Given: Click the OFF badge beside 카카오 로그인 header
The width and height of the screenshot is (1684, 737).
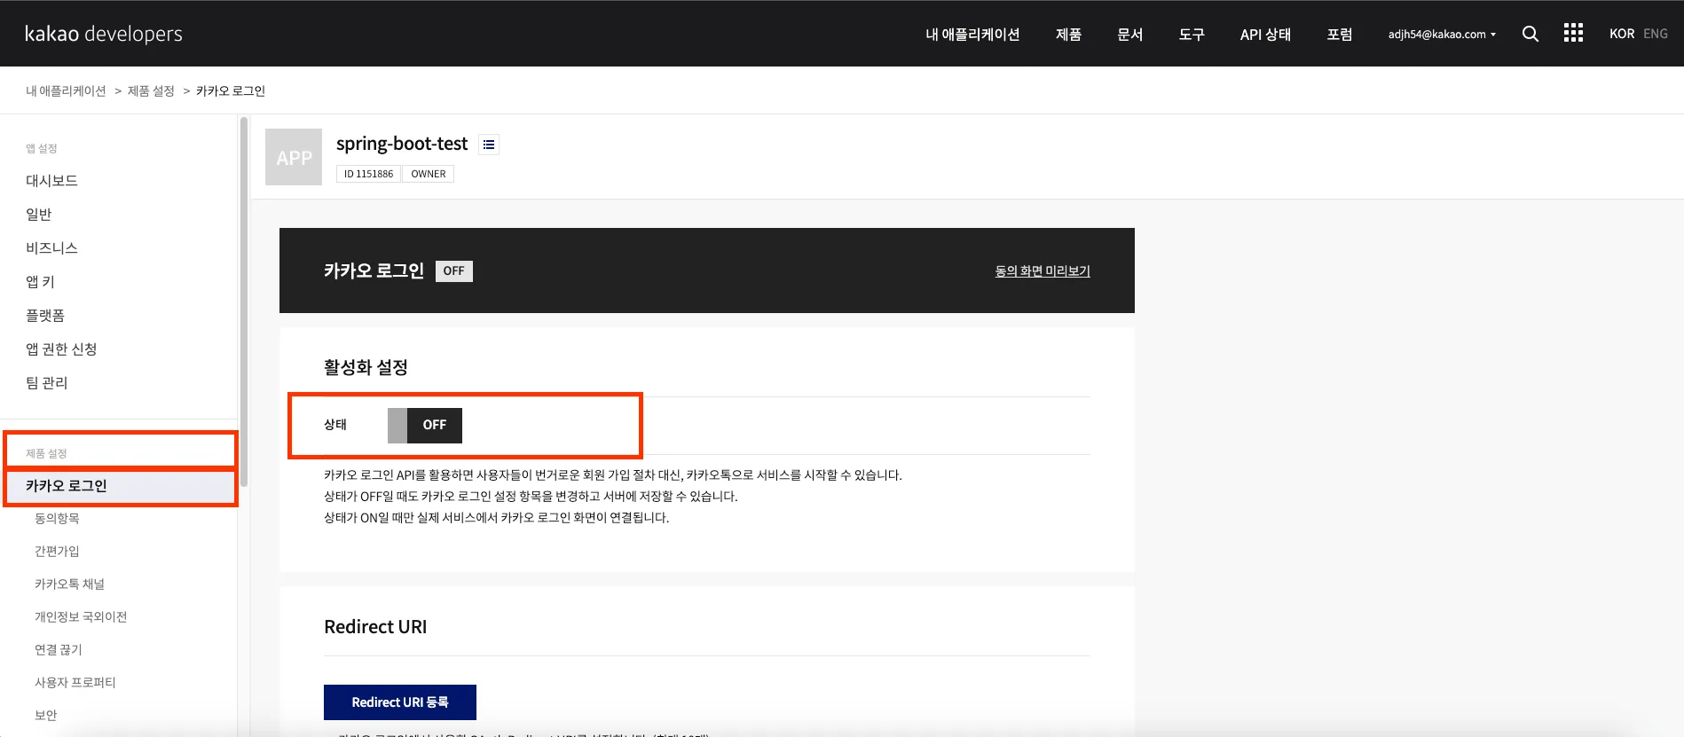Looking at the screenshot, I should point(454,270).
